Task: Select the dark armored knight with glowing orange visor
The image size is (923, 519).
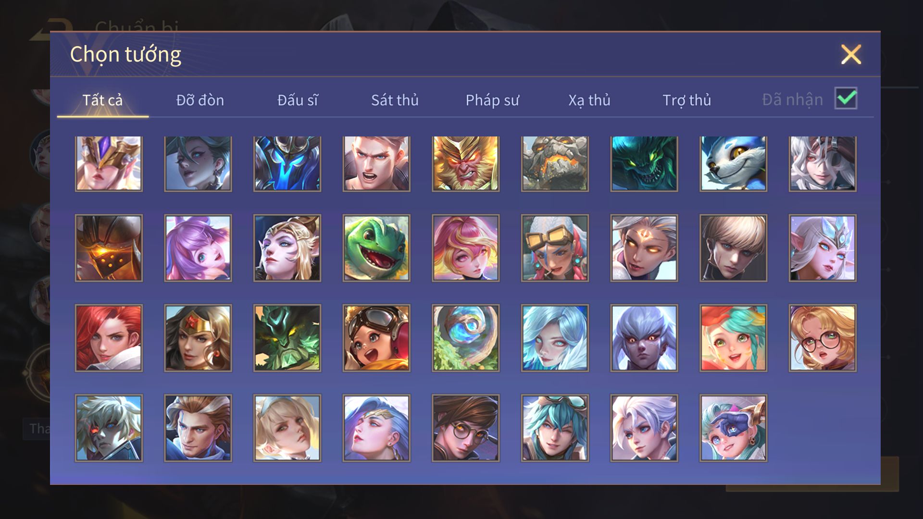Action: point(109,248)
